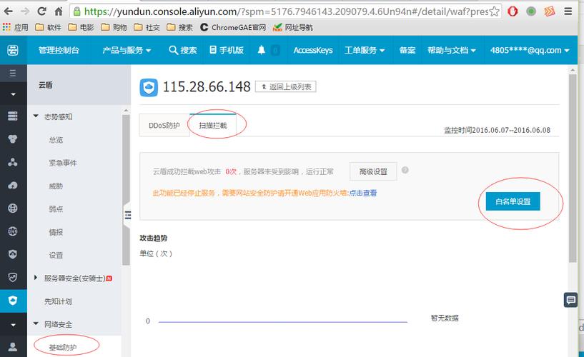The width and height of the screenshot is (584, 357).
Task: Collapse the 态势感知 tree section
Action: [36, 116]
